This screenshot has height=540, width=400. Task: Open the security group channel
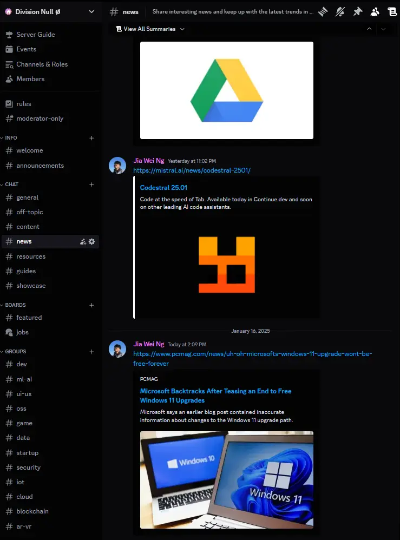(50, 467)
